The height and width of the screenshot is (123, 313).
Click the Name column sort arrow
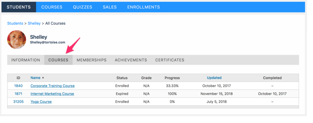coord(43,78)
